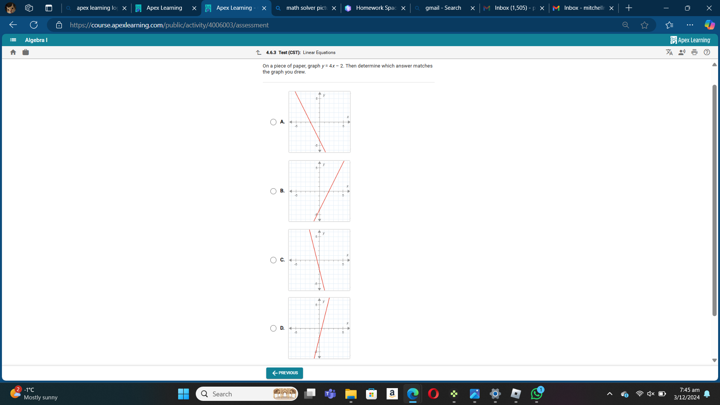Select radio button for answer B
The height and width of the screenshot is (405, 720).
pos(273,190)
